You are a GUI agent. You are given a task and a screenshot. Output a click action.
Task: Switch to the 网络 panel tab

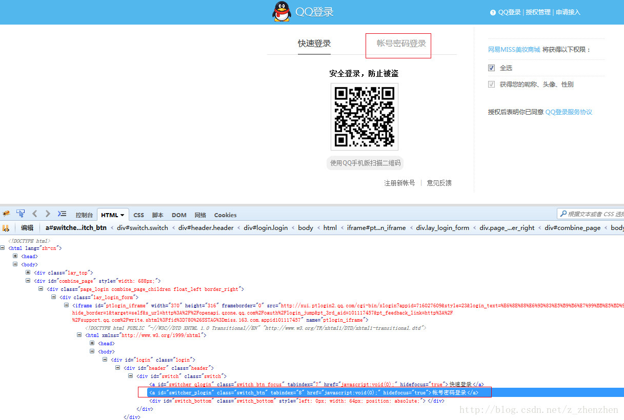tap(200, 215)
